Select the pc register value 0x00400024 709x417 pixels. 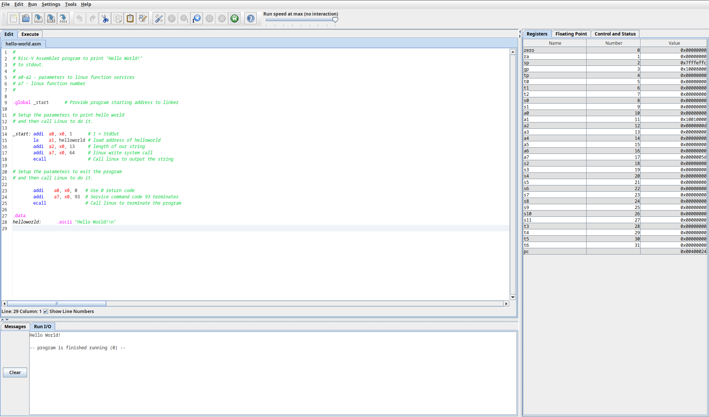click(x=674, y=251)
